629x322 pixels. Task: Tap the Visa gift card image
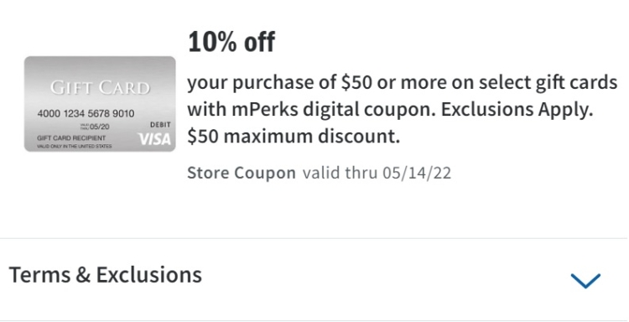tap(100, 104)
